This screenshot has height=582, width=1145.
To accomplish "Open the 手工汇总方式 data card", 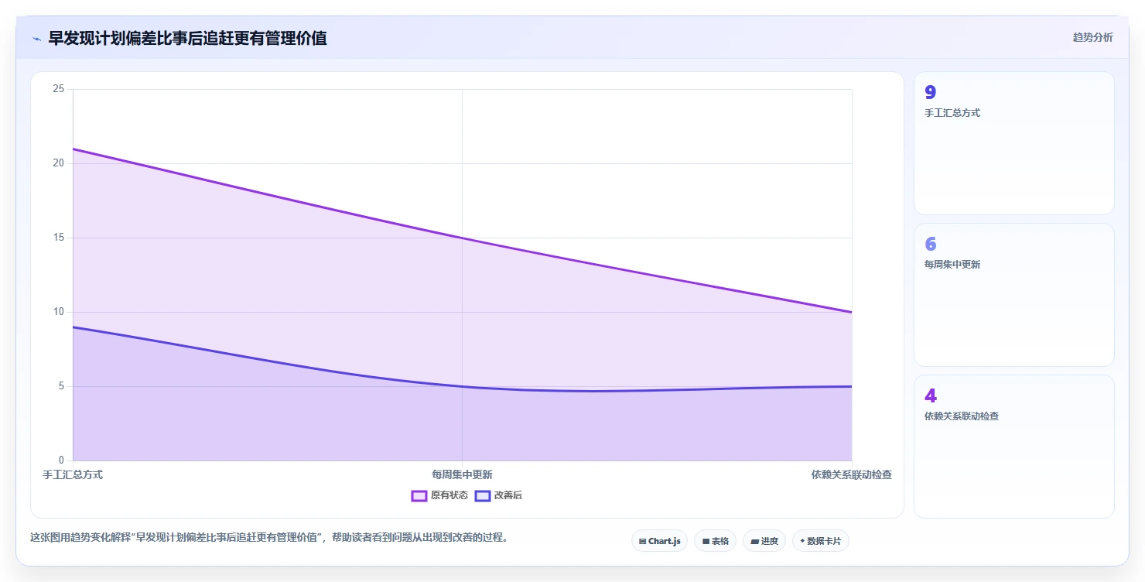I will (x=1013, y=143).
